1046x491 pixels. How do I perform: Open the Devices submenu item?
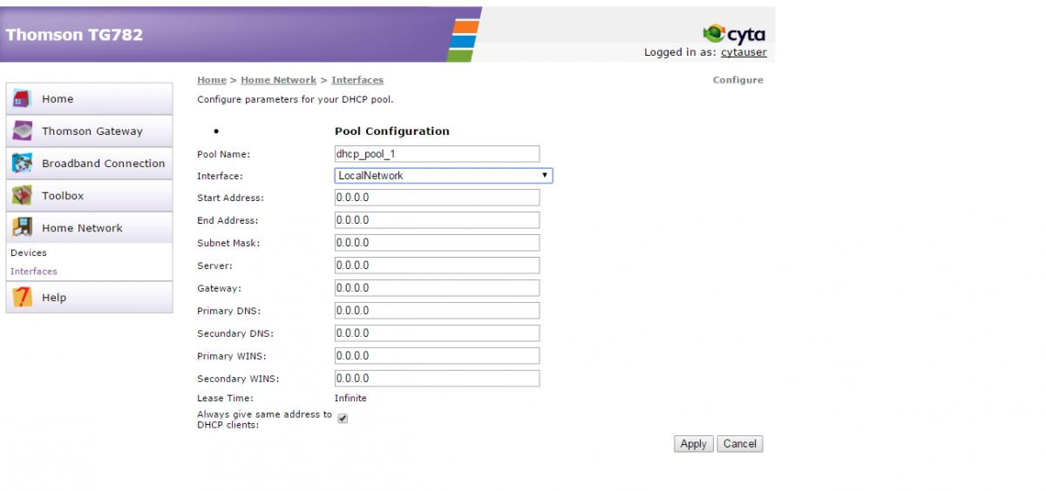click(x=29, y=252)
